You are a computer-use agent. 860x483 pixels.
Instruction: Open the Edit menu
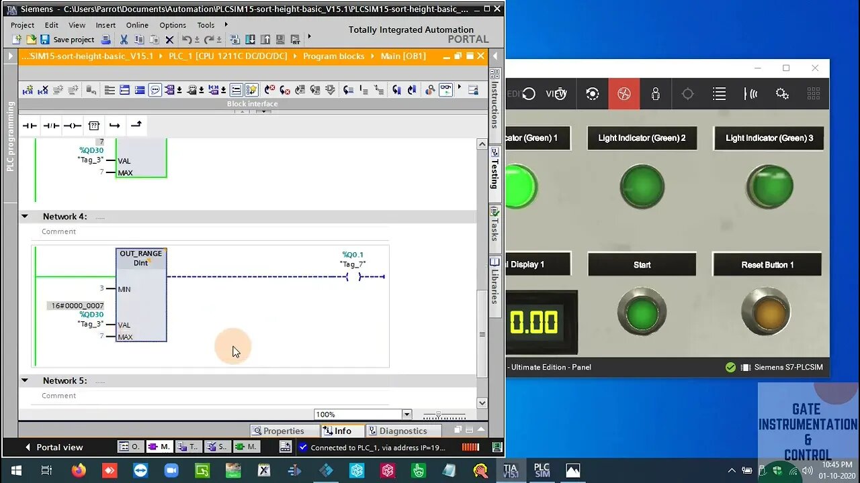pos(52,25)
